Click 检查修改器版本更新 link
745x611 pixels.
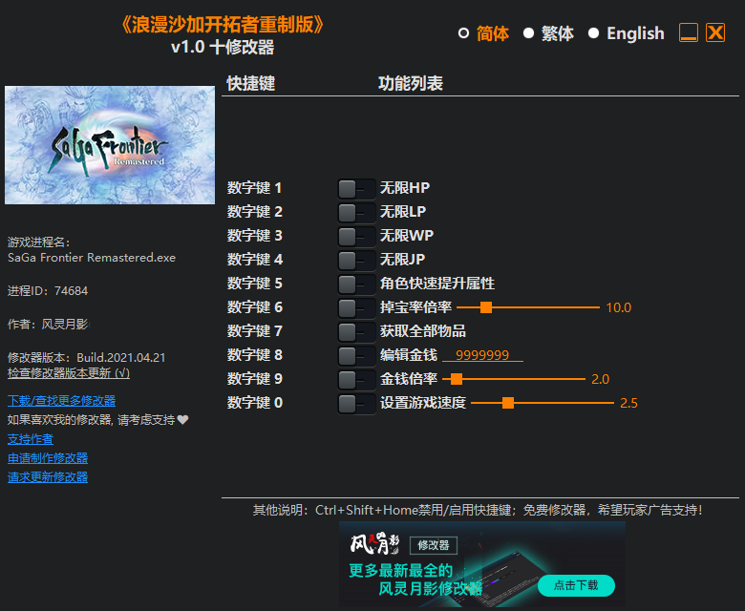point(69,373)
